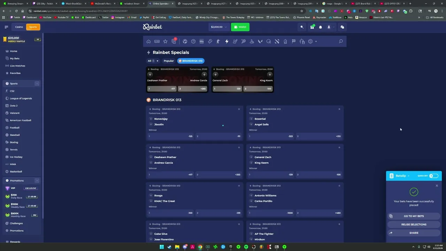Select the basketball sport icon in toolbar

(x=193, y=41)
